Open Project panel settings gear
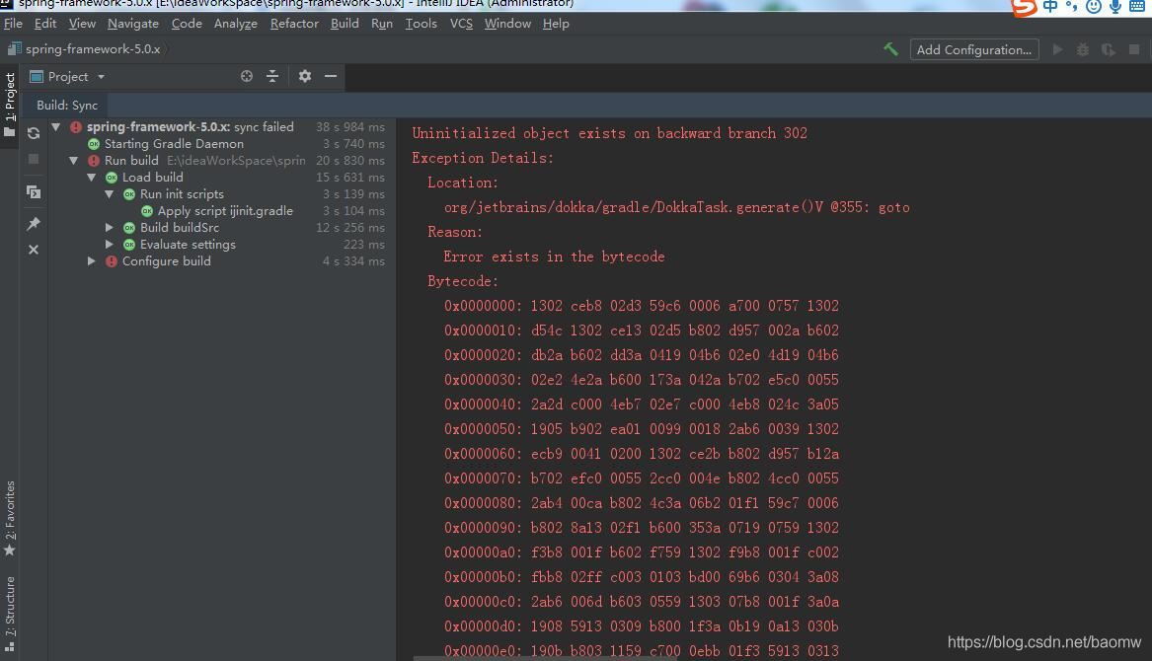The width and height of the screenshot is (1152, 661). (x=305, y=76)
